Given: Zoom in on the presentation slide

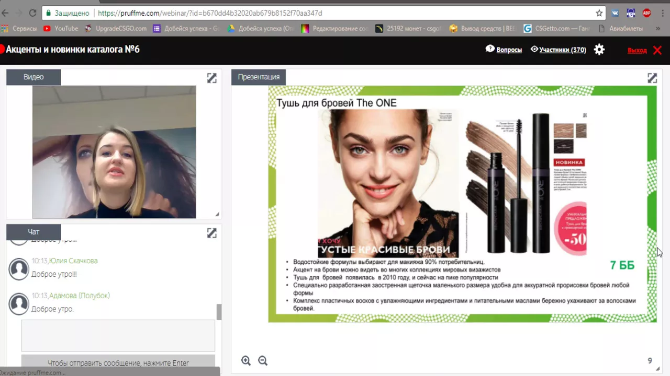Looking at the screenshot, I should 246,360.
